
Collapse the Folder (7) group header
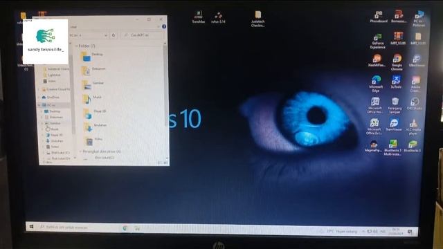coord(76,46)
